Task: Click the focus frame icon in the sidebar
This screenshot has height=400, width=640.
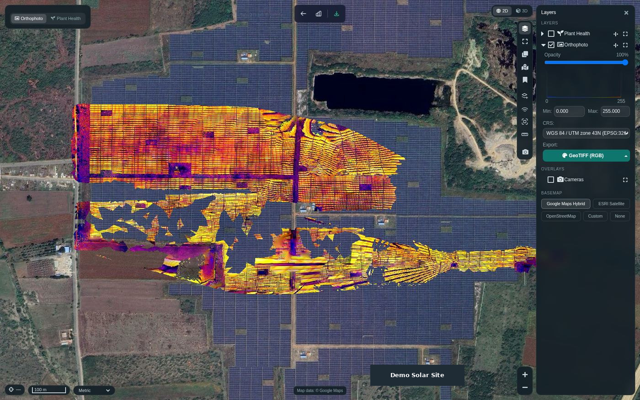Action: coord(525,122)
